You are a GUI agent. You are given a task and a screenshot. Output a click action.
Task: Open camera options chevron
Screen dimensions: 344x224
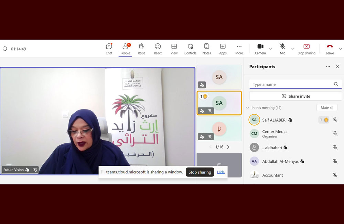click(x=271, y=49)
